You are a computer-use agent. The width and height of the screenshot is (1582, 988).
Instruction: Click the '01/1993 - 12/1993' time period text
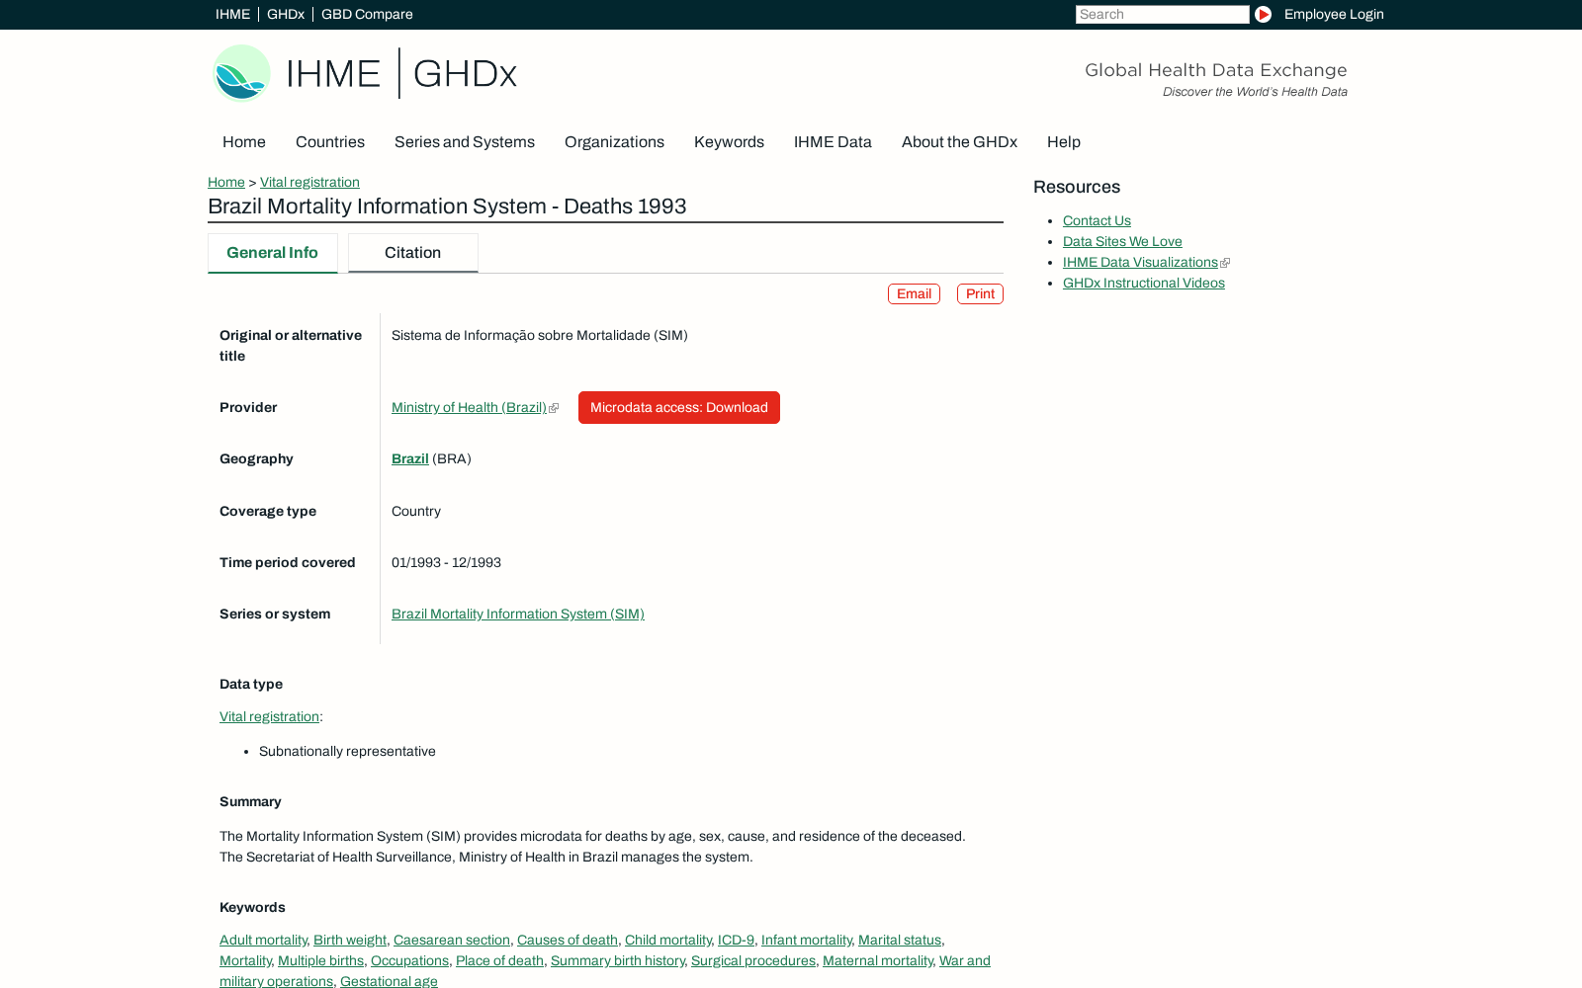click(446, 563)
